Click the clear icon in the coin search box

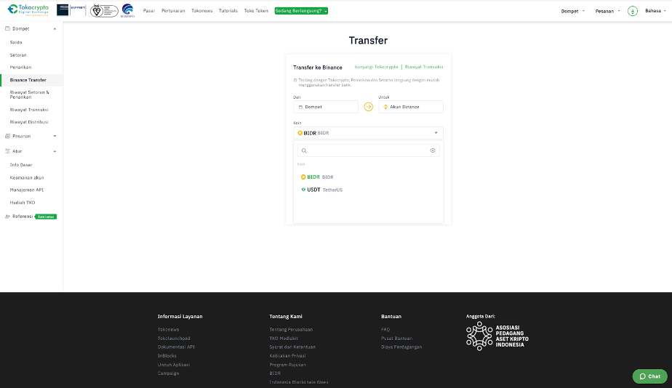[x=433, y=150]
